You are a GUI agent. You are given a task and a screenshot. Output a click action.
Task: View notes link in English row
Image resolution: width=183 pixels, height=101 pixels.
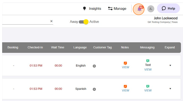click(x=125, y=67)
